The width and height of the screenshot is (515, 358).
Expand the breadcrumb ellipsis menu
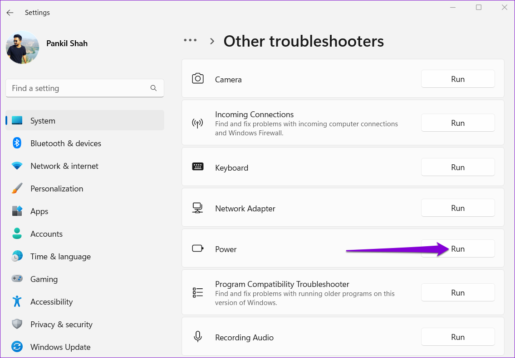190,41
